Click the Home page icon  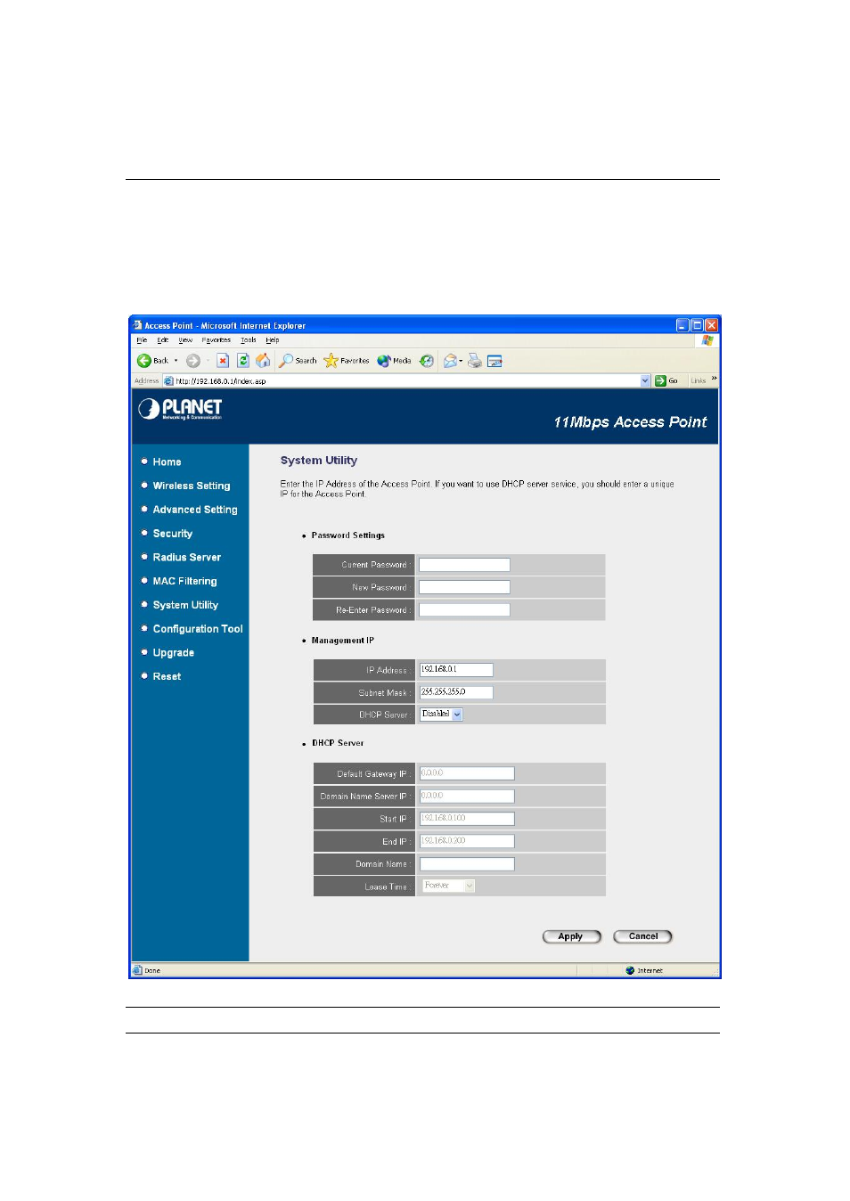pos(263,361)
